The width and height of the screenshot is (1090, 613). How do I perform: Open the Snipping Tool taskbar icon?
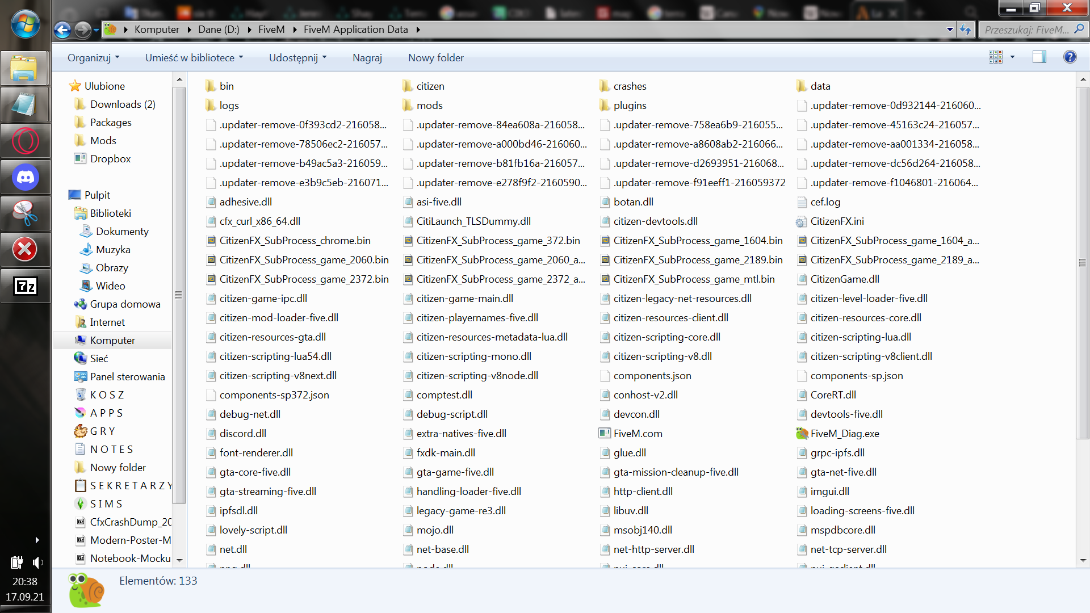click(25, 213)
